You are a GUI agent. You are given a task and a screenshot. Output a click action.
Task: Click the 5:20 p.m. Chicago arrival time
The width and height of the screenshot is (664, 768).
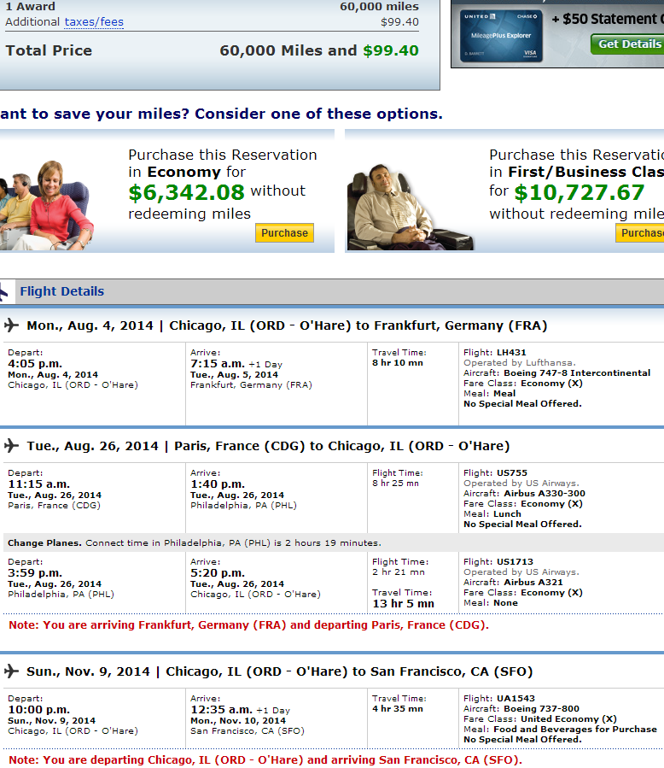218,572
